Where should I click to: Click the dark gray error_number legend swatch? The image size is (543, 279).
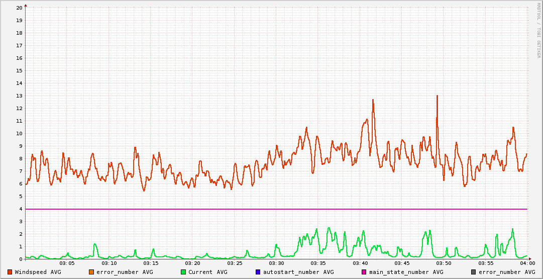473,272
